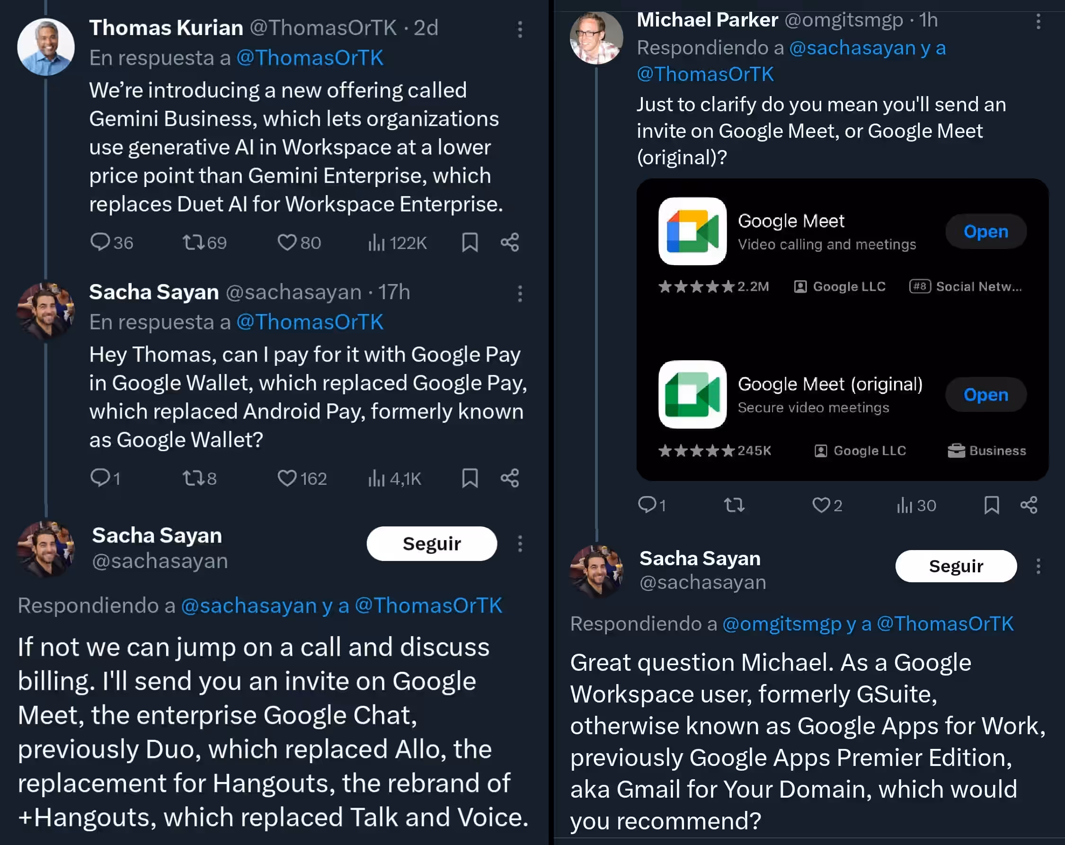This screenshot has height=845, width=1065.
Task: Share Sacha Sayan's Google Pay tweet
Action: (x=510, y=478)
